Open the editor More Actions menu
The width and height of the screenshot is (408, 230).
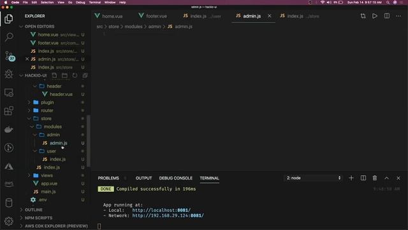pyautogui.click(x=398, y=16)
